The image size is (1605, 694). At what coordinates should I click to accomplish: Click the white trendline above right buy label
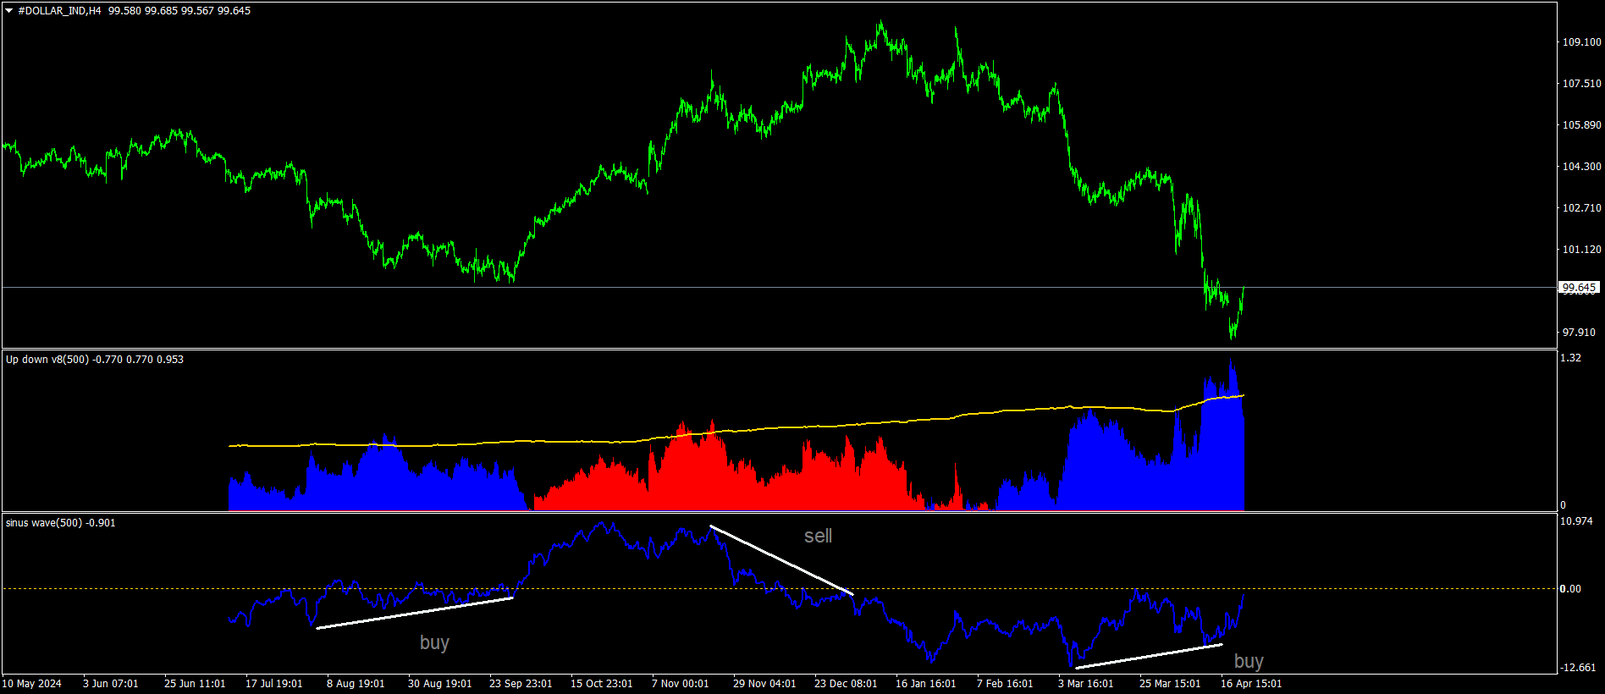[1149, 656]
